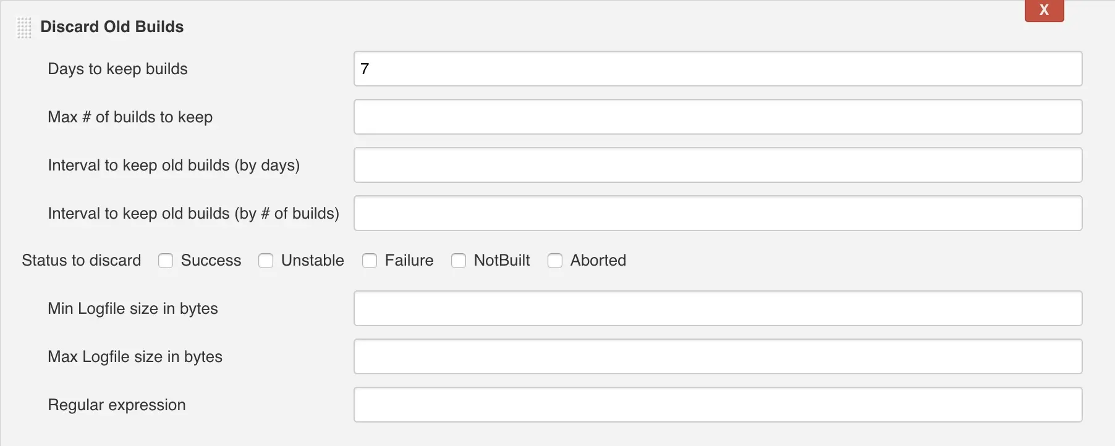Focus the Min Logfile size in bytes field

718,308
